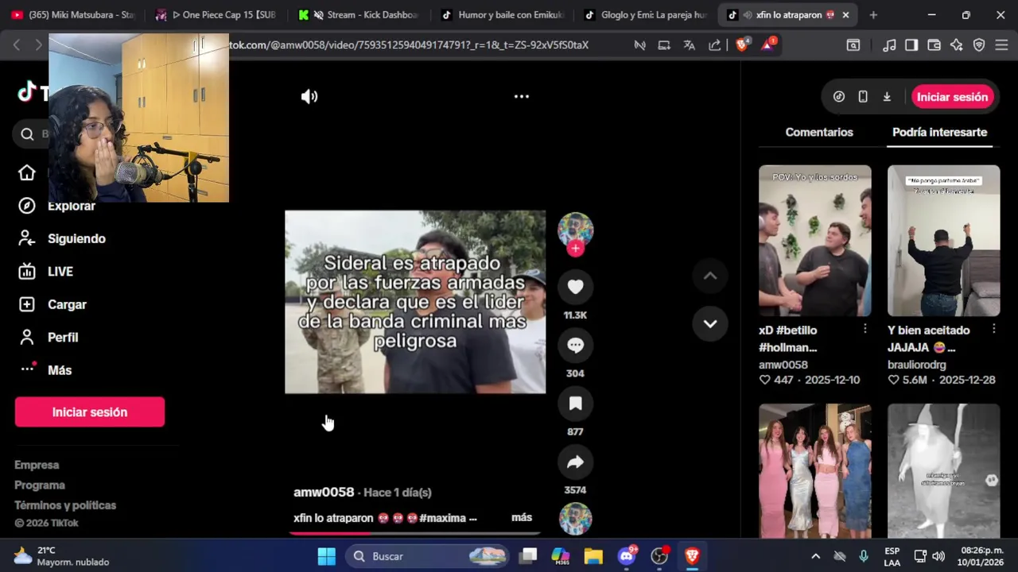Open the amw0058 username below the video
Screen dimensions: 1018x572
coord(324,492)
